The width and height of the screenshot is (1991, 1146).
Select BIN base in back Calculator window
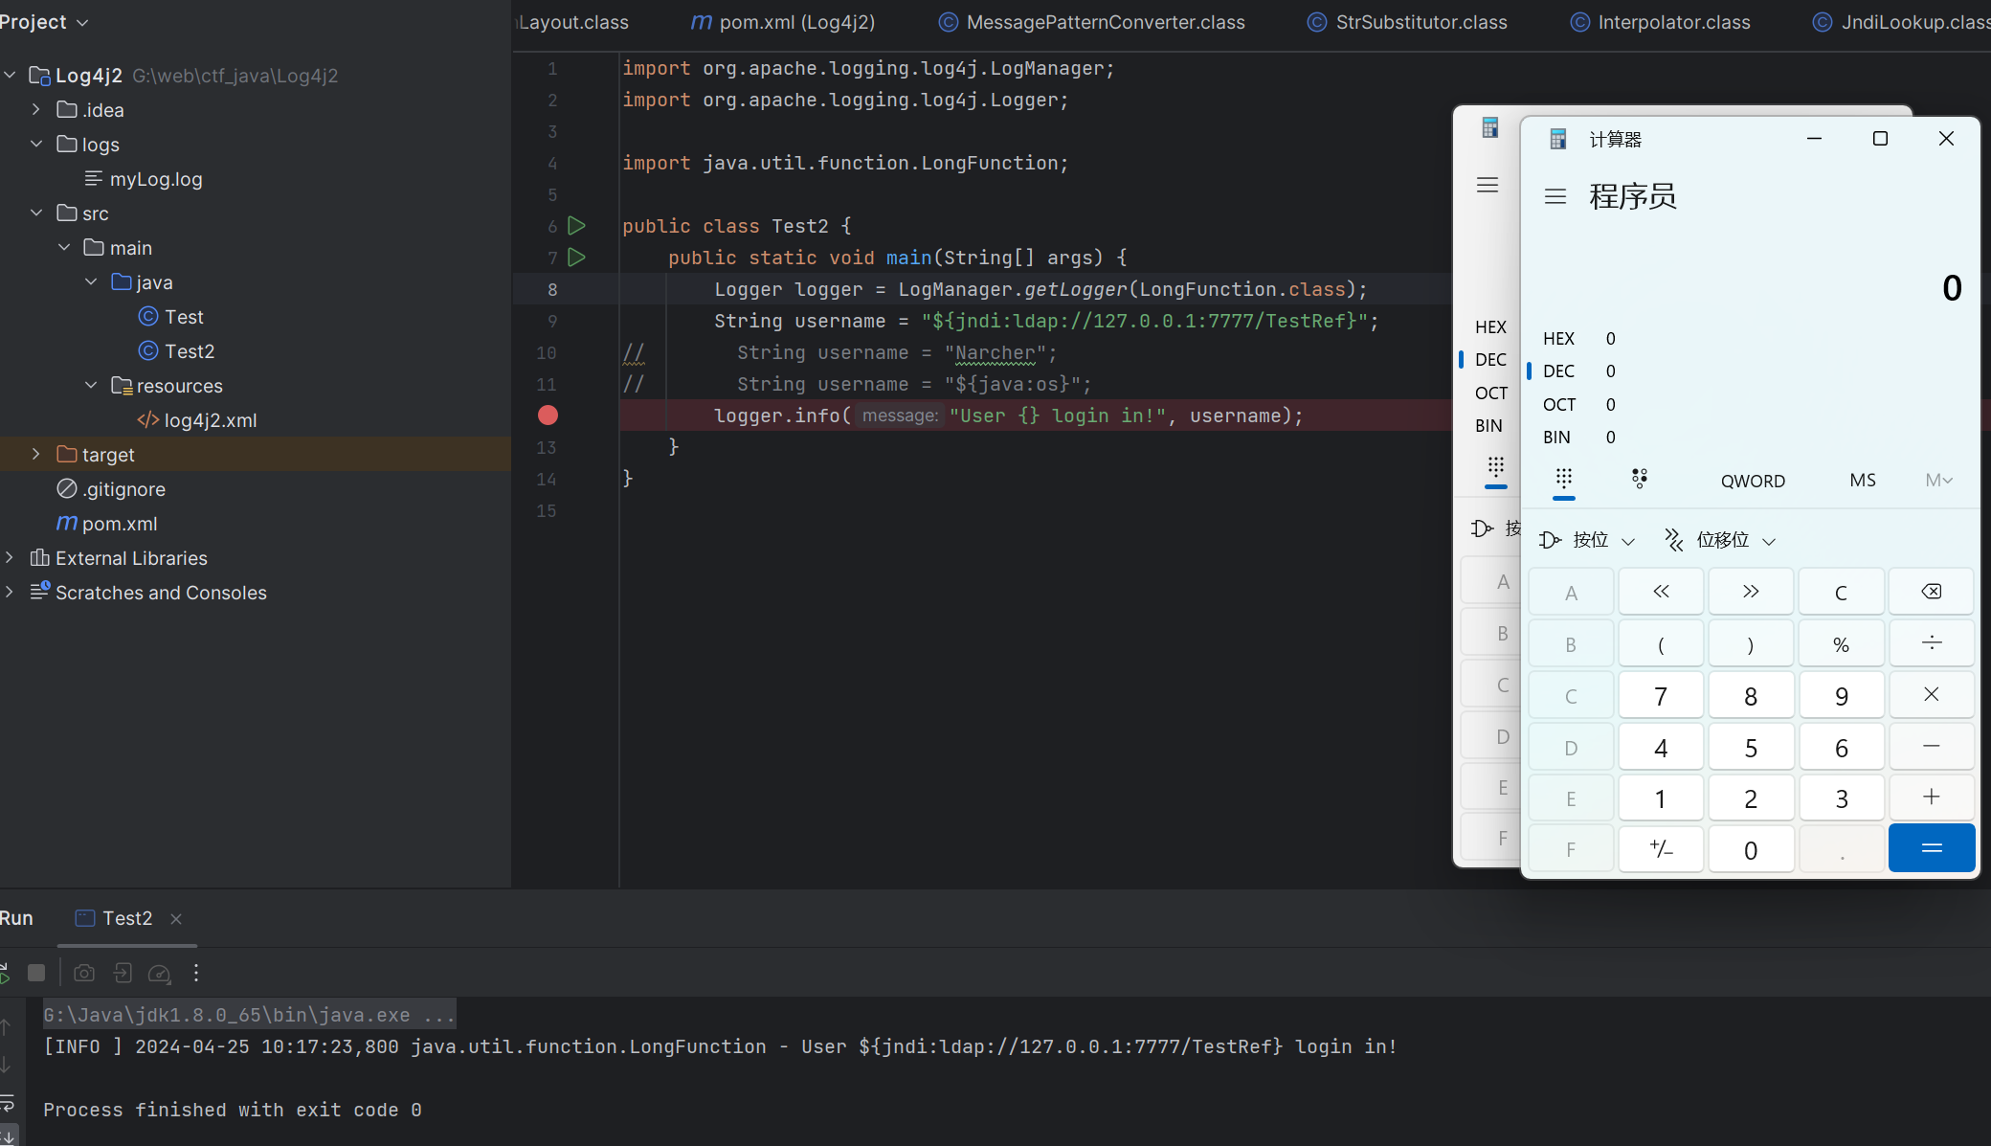pos(1488,426)
